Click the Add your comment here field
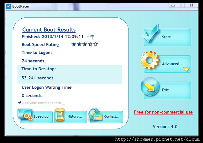 44,103
